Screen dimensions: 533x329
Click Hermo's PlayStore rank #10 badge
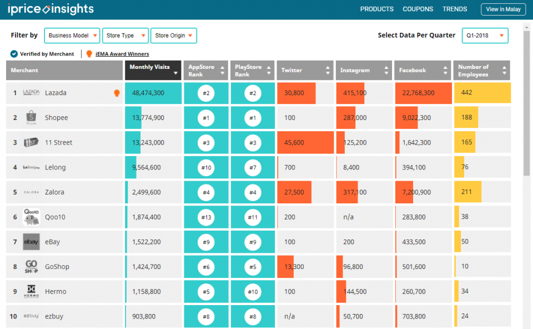[x=253, y=292]
